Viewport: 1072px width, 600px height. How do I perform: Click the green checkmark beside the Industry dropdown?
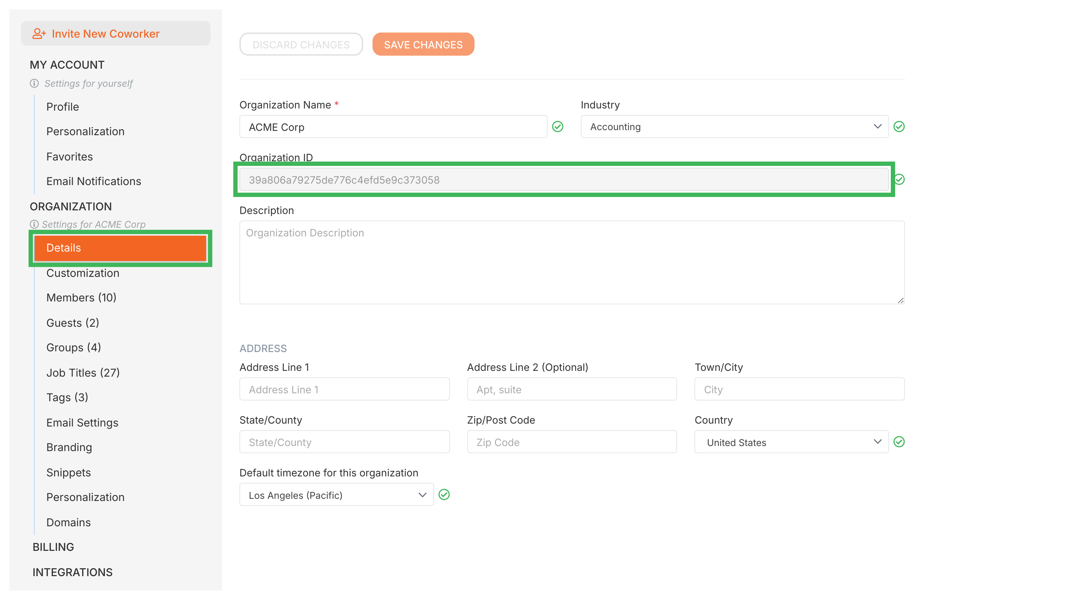(899, 127)
